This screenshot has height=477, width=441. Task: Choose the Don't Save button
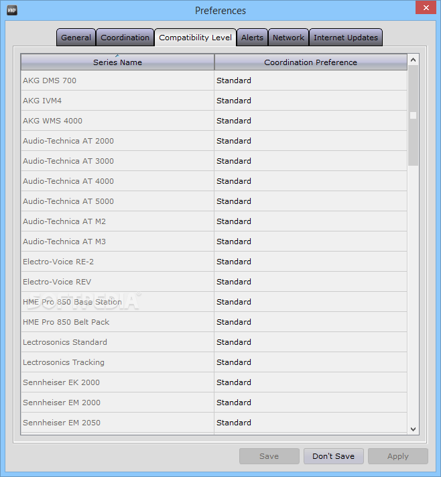tap(333, 456)
